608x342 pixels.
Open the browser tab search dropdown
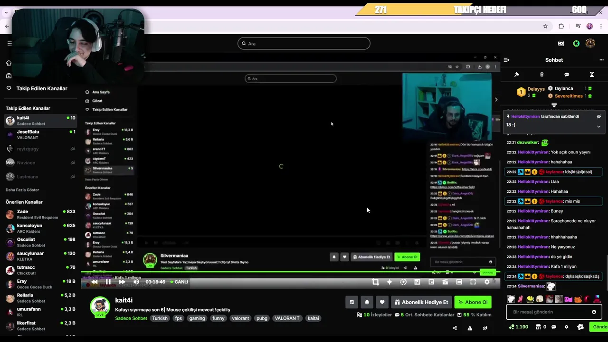point(6,12)
